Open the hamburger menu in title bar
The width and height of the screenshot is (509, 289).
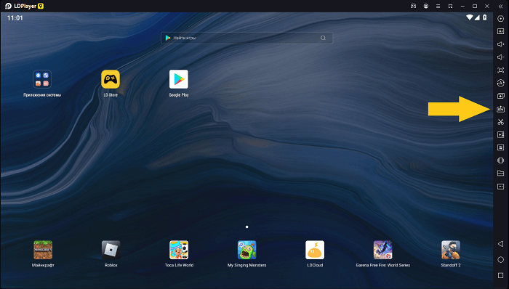click(x=438, y=6)
